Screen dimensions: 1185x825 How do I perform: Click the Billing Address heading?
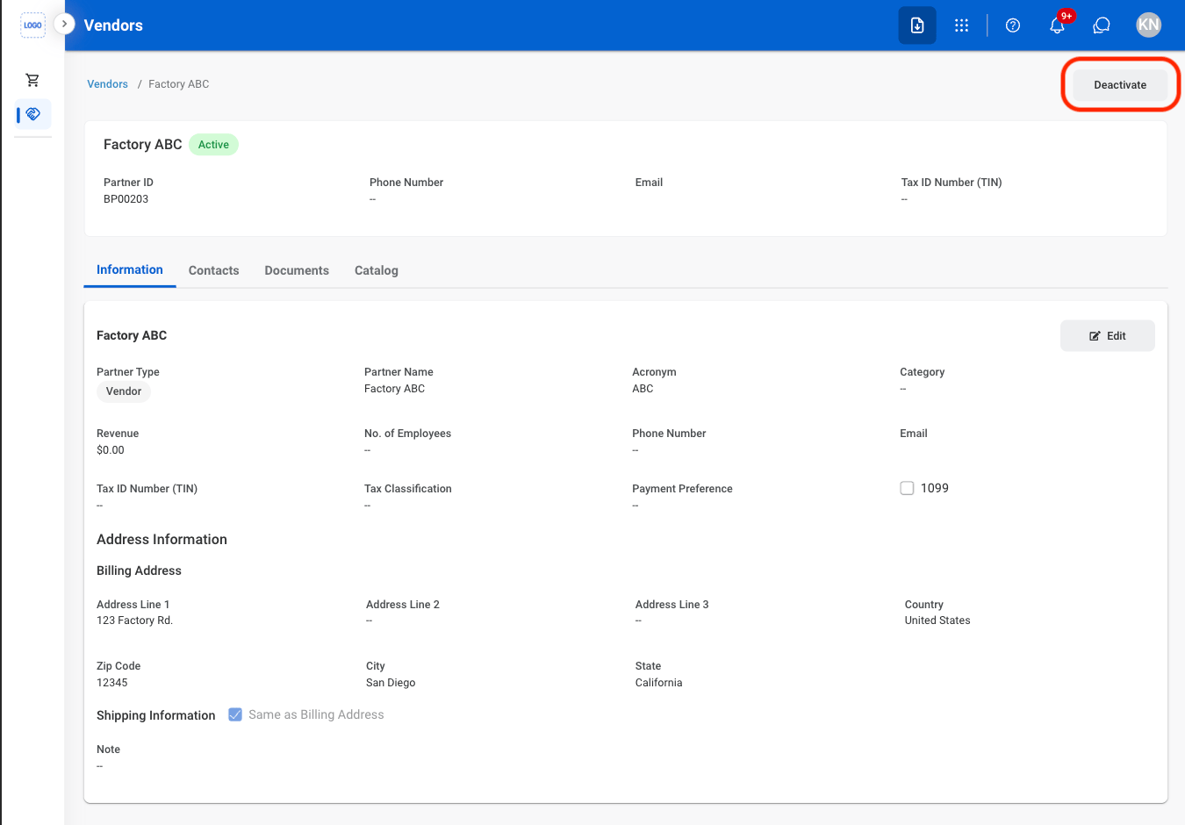[139, 570]
